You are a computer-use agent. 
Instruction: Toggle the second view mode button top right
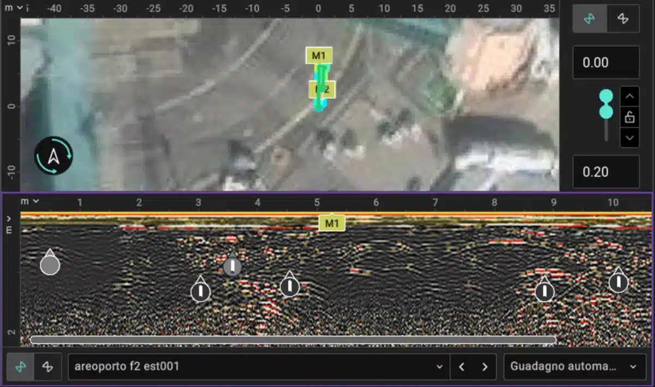click(x=622, y=19)
